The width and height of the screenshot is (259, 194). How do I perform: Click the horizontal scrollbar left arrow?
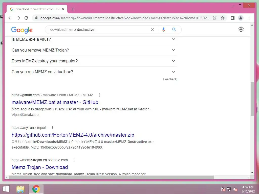7,177
